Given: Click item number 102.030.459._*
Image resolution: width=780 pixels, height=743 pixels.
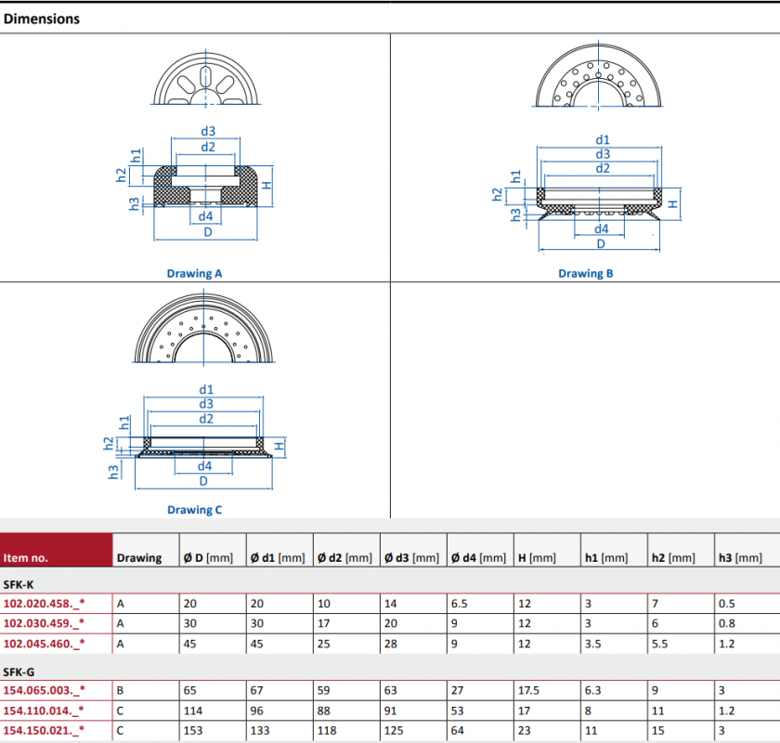Looking at the screenshot, I should [x=44, y=623].
